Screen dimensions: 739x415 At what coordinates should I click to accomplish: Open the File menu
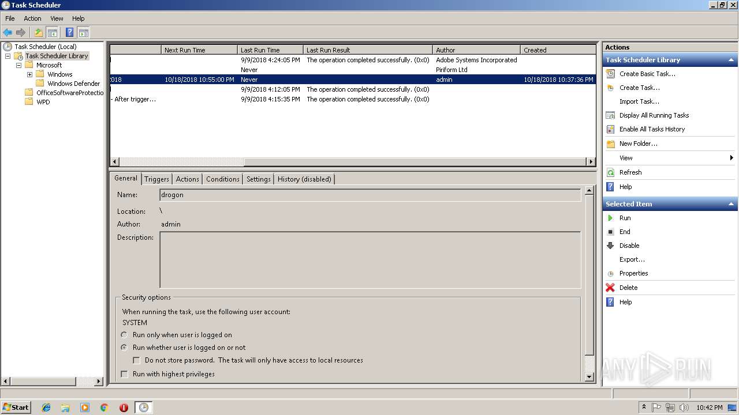[x=10, y=18]
